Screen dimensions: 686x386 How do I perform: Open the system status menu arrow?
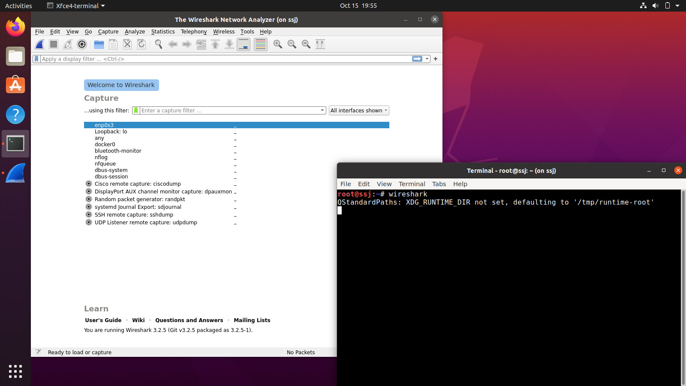(677, 6)
